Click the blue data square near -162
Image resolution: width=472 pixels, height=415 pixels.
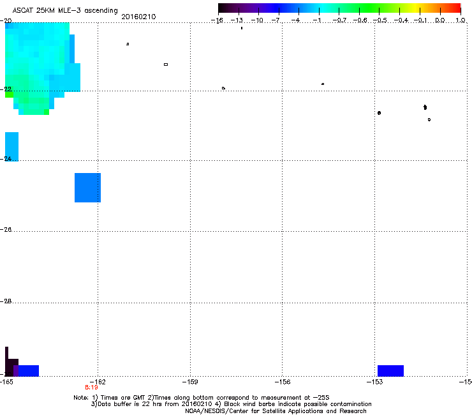(87, 188)
